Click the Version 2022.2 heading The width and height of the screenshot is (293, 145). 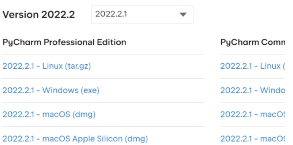[39, 15]
